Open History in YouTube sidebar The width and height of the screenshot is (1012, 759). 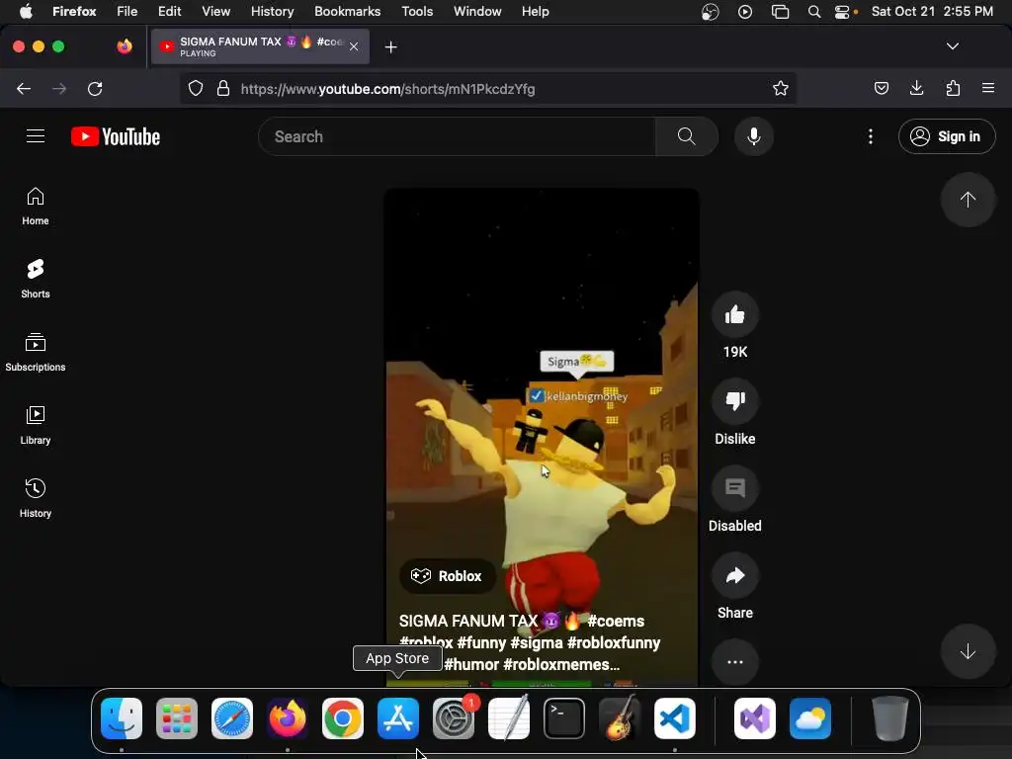point(36,498)
